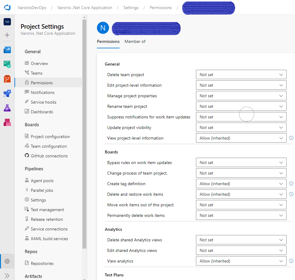Viewport: 295px width, 280px height.
Task: Click the Teams people icon
Action: tap(27, 72)
